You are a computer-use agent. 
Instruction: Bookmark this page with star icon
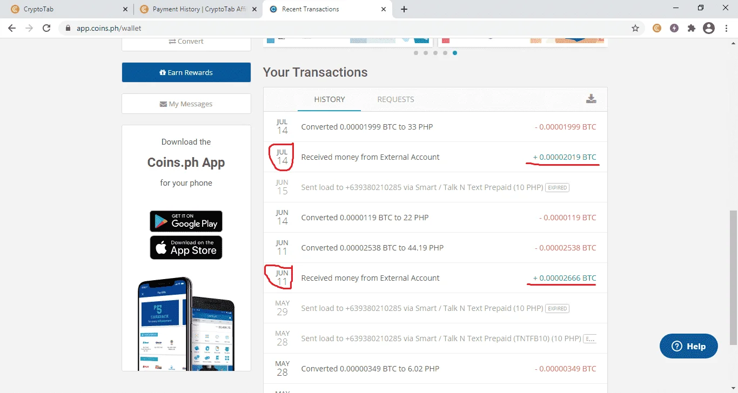635,28
